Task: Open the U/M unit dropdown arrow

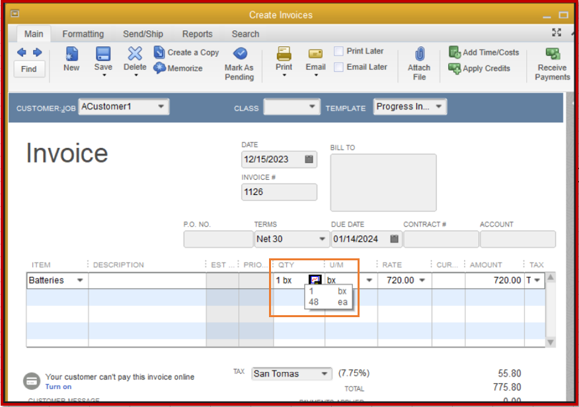Action: [x=369, y=280]
